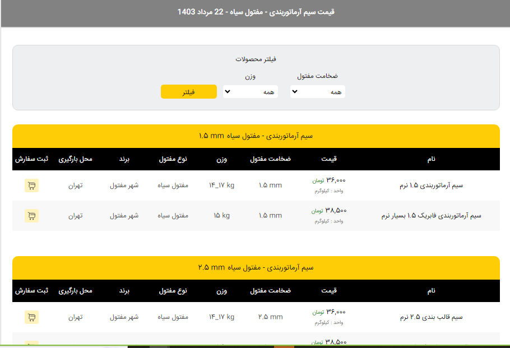Open the ضخامت مفتول dropdown filter
The width and height of the screenshot is (510, 348).
tap(317, 92)
